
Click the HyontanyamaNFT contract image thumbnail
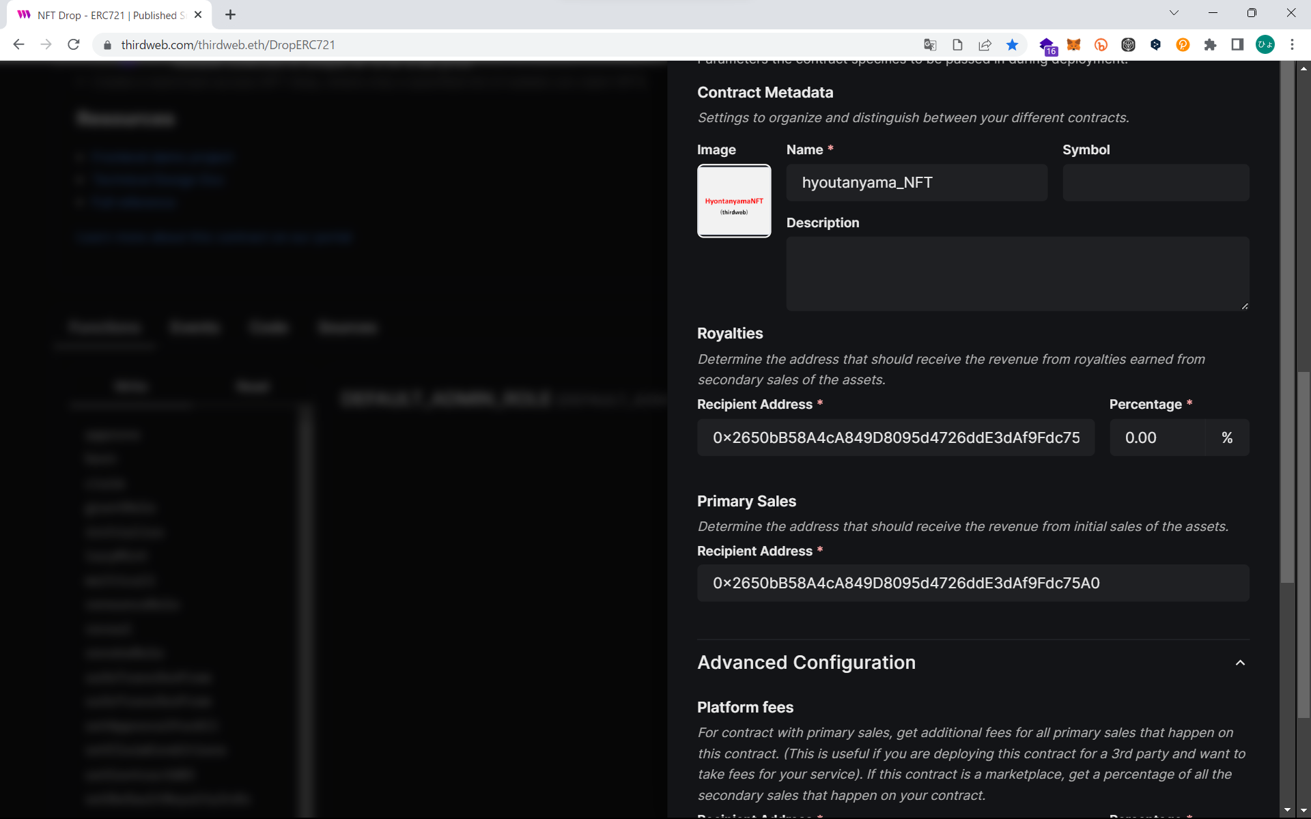(734, 201)
